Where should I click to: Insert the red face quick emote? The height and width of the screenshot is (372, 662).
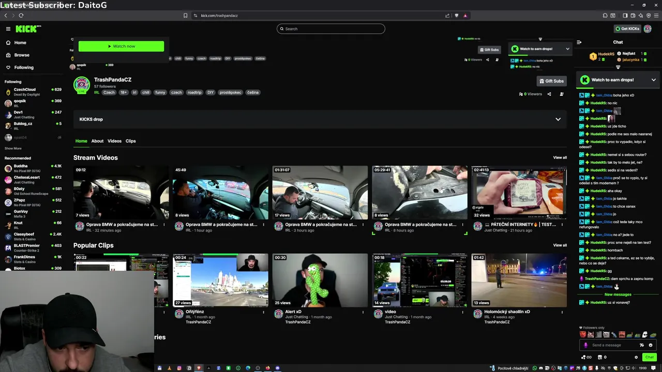583,335
